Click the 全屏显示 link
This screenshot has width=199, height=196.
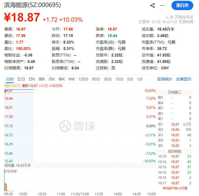click(x=183, y=79)
